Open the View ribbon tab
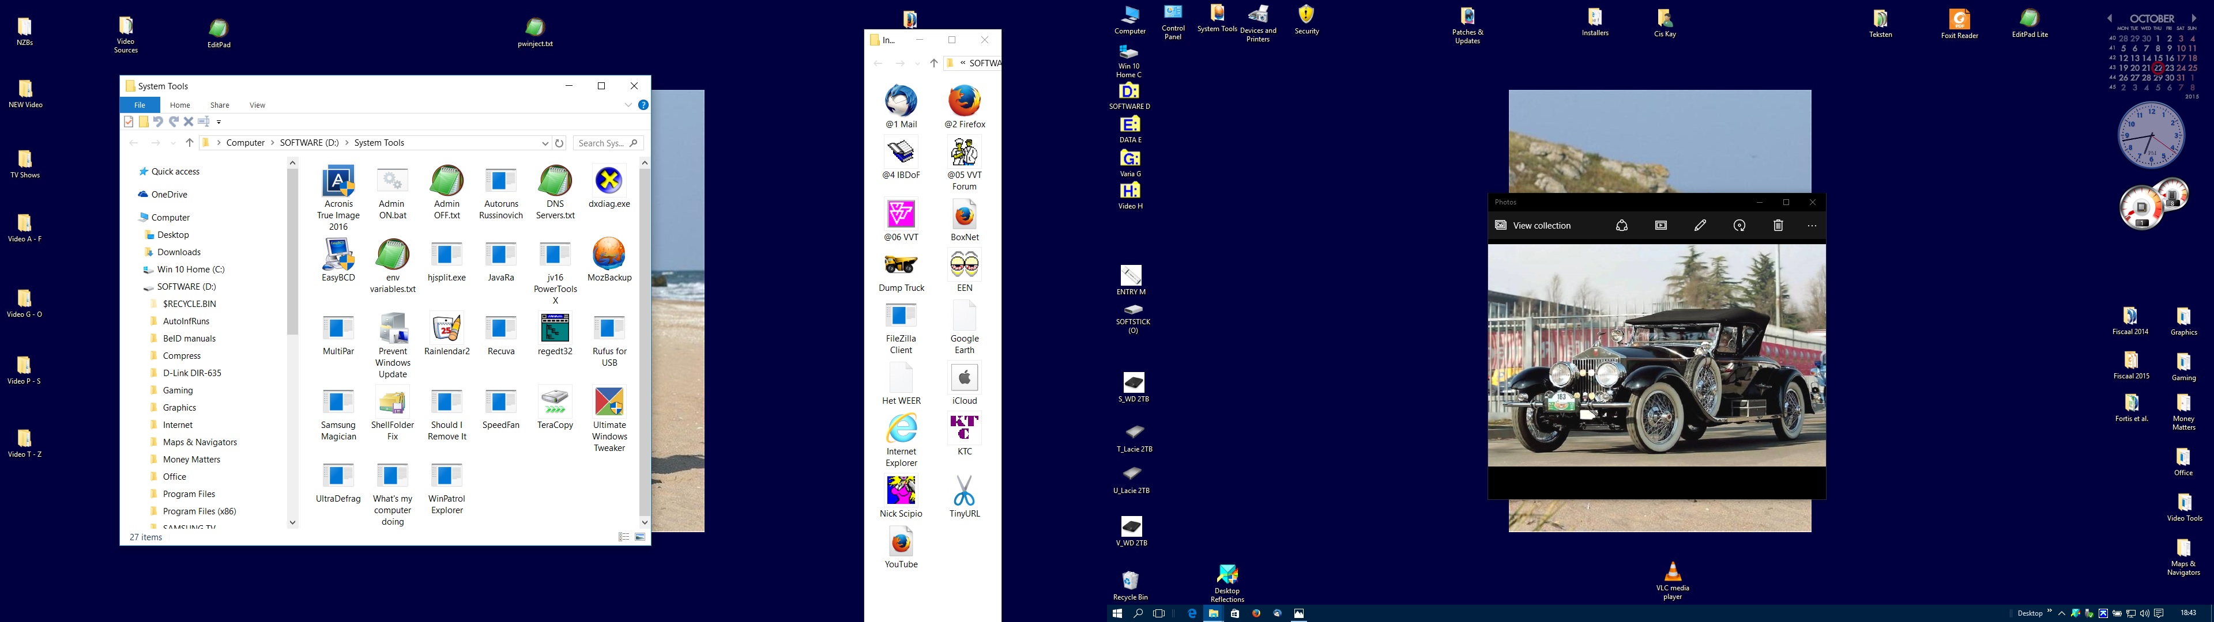The image size is (2214, 622). [x=257, y=105]
